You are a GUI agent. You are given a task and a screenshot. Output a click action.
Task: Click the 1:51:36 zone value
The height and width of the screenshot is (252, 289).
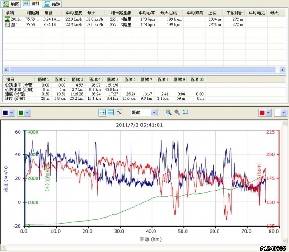(x=112, y=85)
